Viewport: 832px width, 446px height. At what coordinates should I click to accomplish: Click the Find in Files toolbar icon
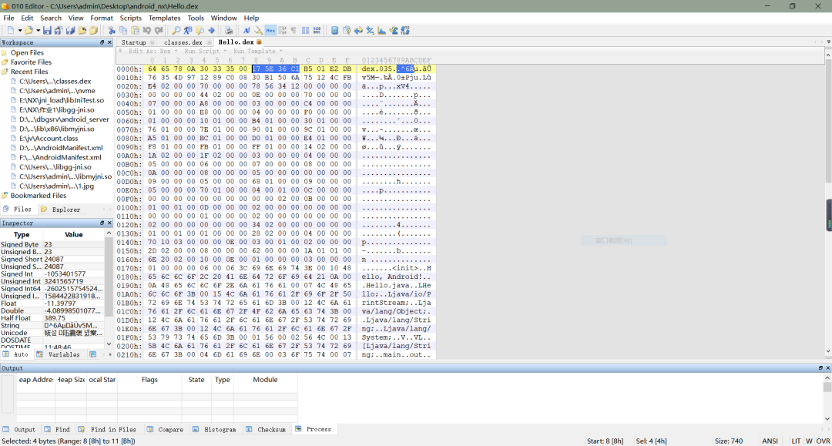(x=200, y=30)
